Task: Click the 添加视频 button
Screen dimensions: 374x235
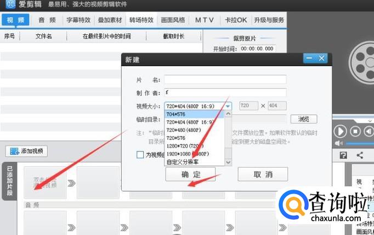Action: (26, 151)
